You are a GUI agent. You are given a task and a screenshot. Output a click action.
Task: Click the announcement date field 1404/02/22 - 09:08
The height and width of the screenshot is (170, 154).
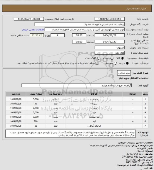tap(29, 19)
